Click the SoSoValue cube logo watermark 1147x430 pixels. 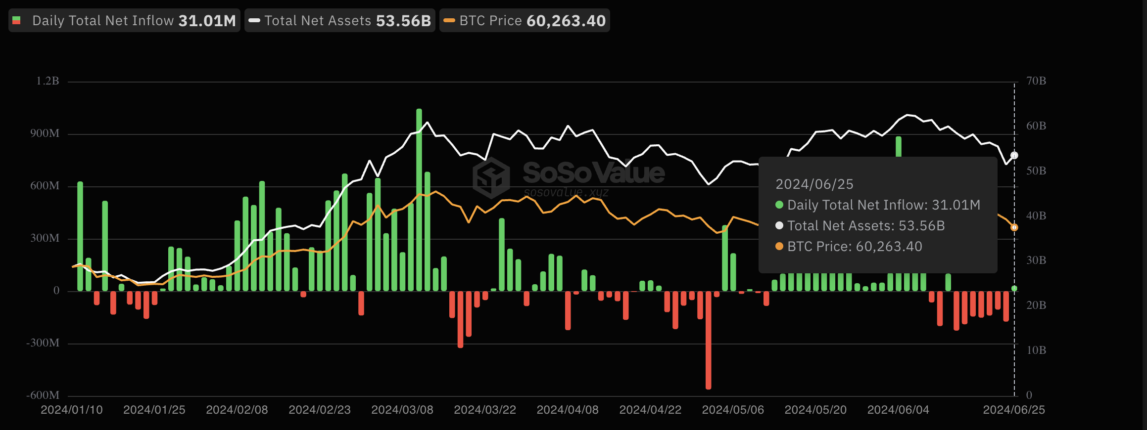point(491,177)
